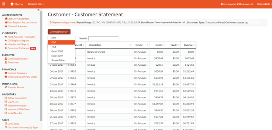This screenshot has width=272, height=130.
Task: Open Transfer Report link
Action: 16,87
